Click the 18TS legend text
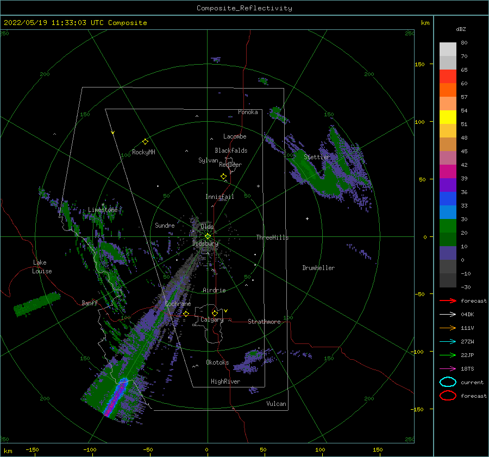Image resolution: width=489 pixels, height=457 pixels. point(467,369)
